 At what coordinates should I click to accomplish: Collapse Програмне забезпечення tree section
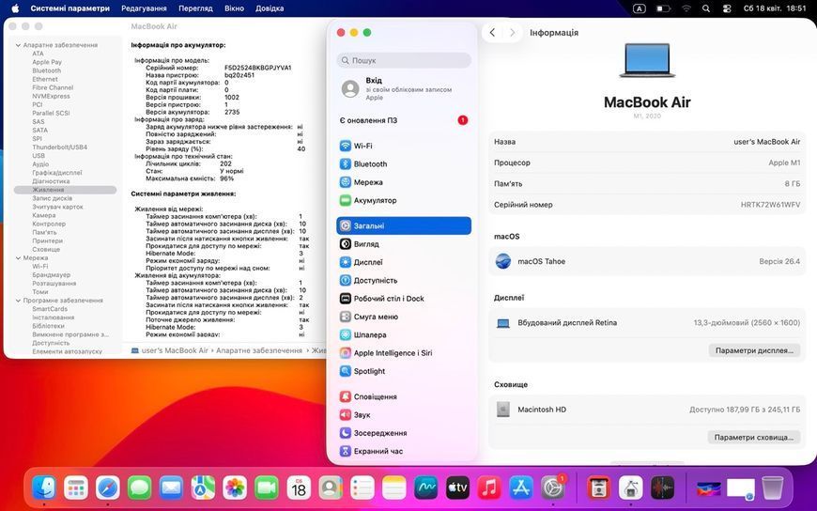[18, 301]
